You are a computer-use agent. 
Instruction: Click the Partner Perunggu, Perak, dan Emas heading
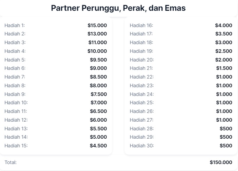coord(118,8)
